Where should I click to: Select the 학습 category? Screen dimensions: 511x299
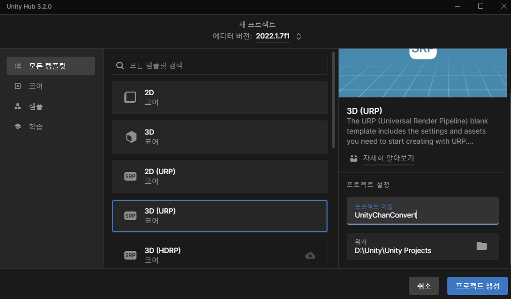point(35,126)
